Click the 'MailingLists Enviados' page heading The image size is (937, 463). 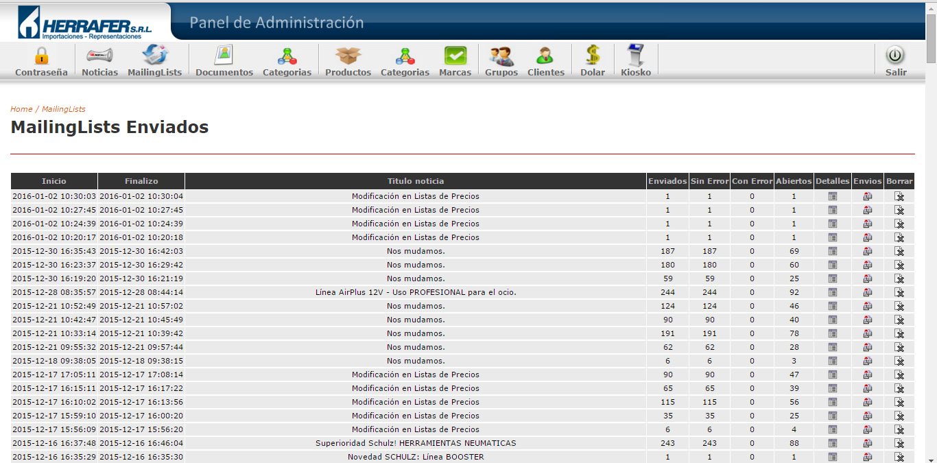[x=110, y=127]
